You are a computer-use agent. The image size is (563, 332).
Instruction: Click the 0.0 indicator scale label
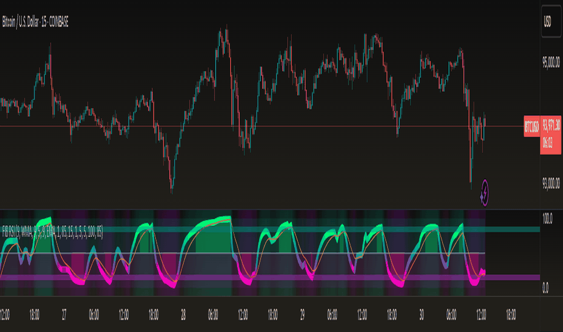point(545,287)
